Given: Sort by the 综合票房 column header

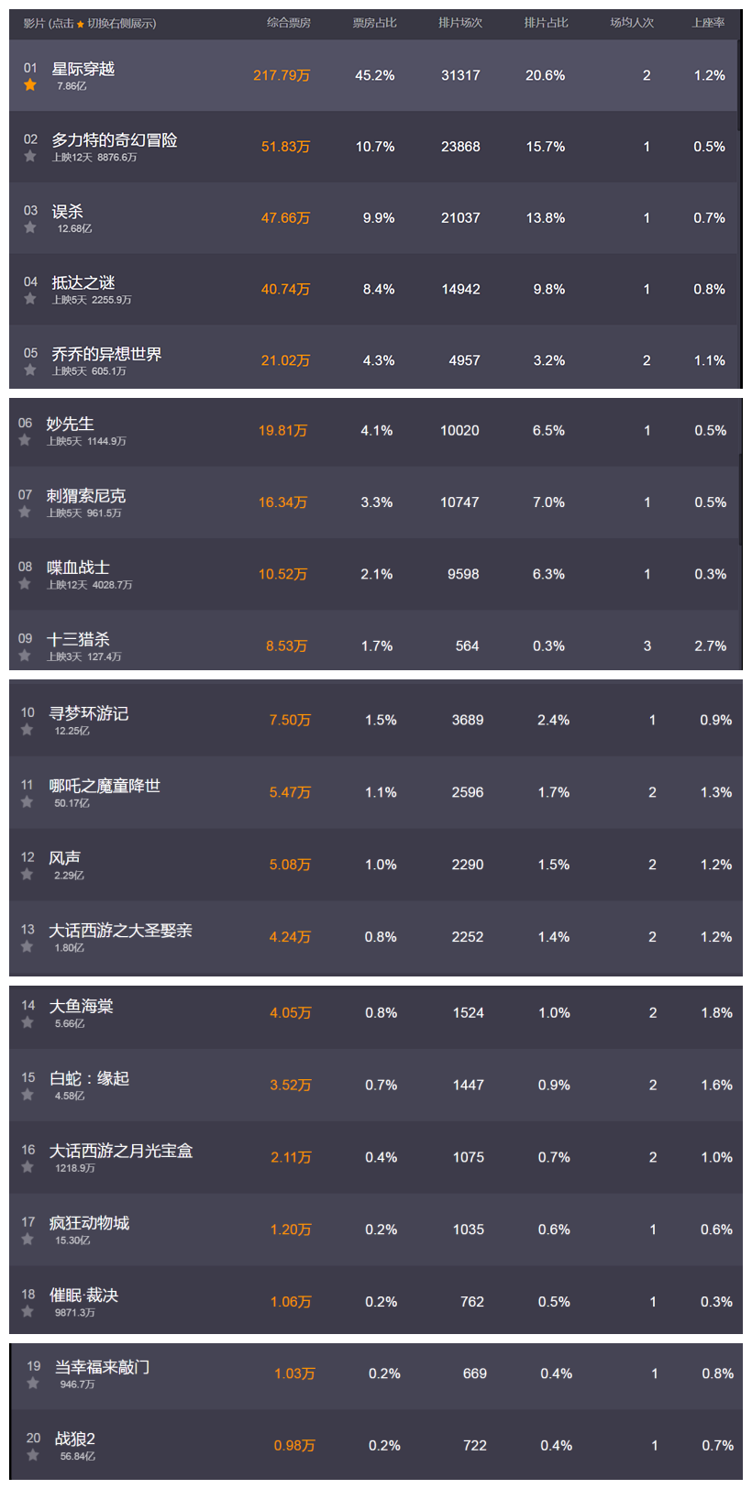Looking at the screenshot, I should [x=289, y=23].
